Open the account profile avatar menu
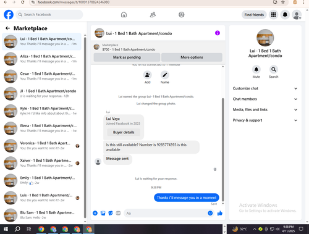 point(297,15)
